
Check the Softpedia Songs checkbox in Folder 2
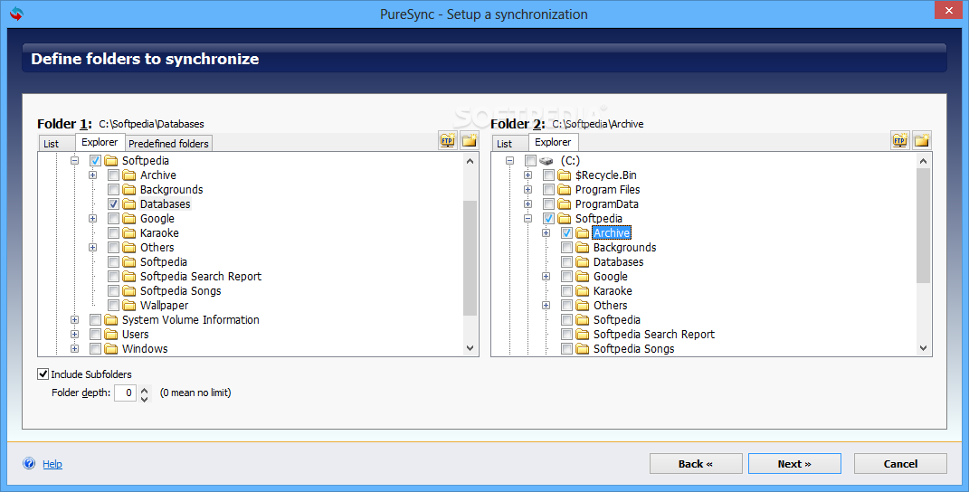pyautogui.click(x=566, y=348)
